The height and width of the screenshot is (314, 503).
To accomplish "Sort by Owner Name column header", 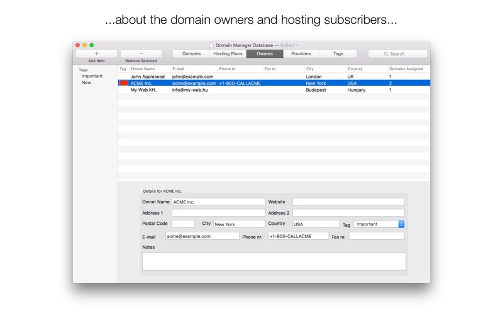I will [x=143, y=69].
